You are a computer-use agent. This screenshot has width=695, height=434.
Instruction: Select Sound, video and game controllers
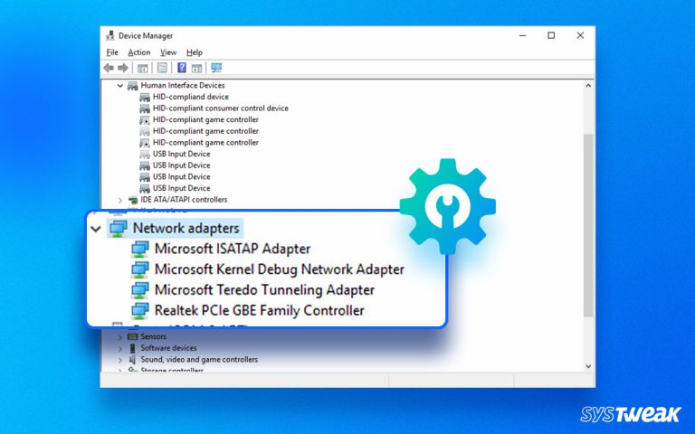tap(199, 360)
